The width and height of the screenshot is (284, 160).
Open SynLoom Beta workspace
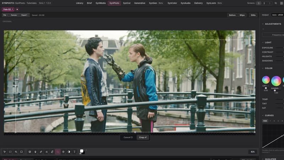[214, 3]
